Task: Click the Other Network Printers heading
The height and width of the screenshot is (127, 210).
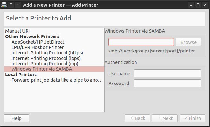Action: click(x=54, y=36)
